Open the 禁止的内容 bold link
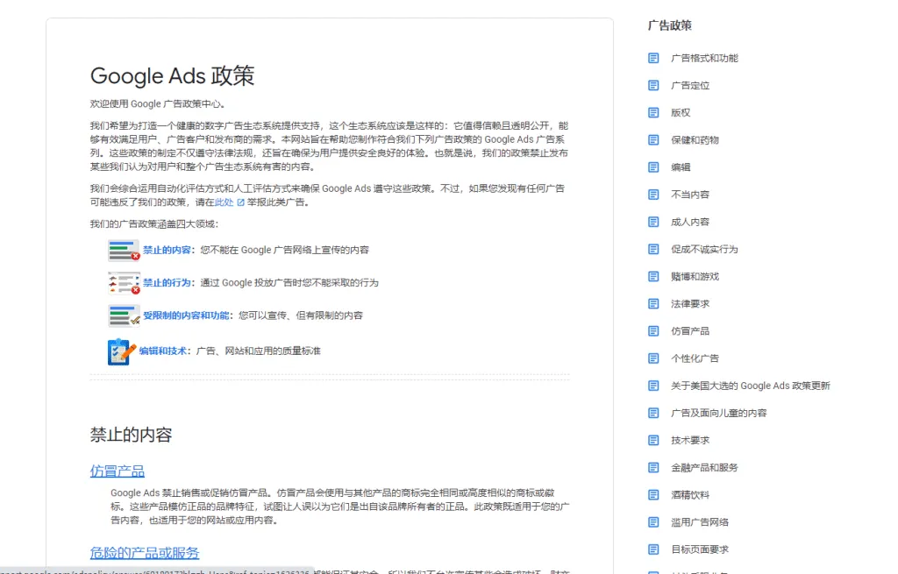The width and height of the screenshot is (898, 574). (168, 250)
